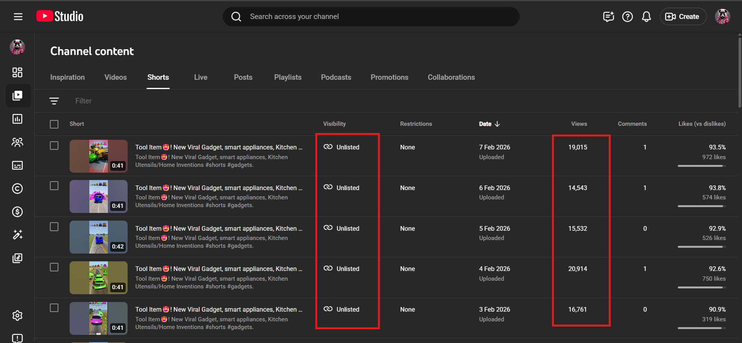Click the Search across your channel field

coord(371,17)
